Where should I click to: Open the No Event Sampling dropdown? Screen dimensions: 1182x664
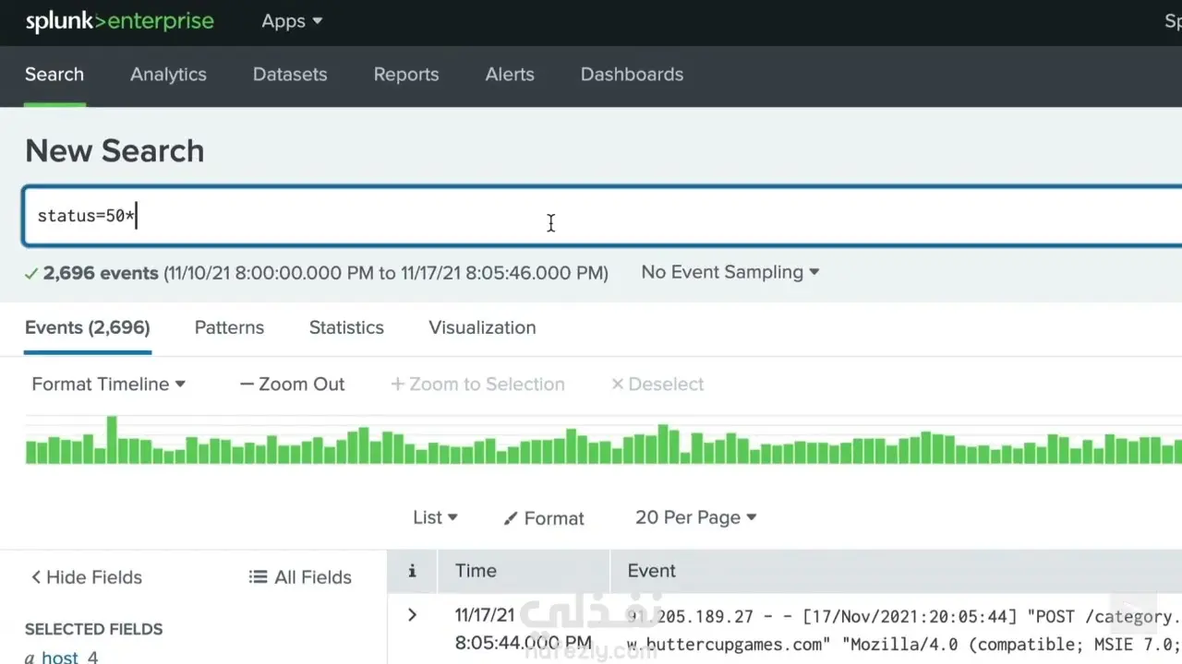(730, 272)
